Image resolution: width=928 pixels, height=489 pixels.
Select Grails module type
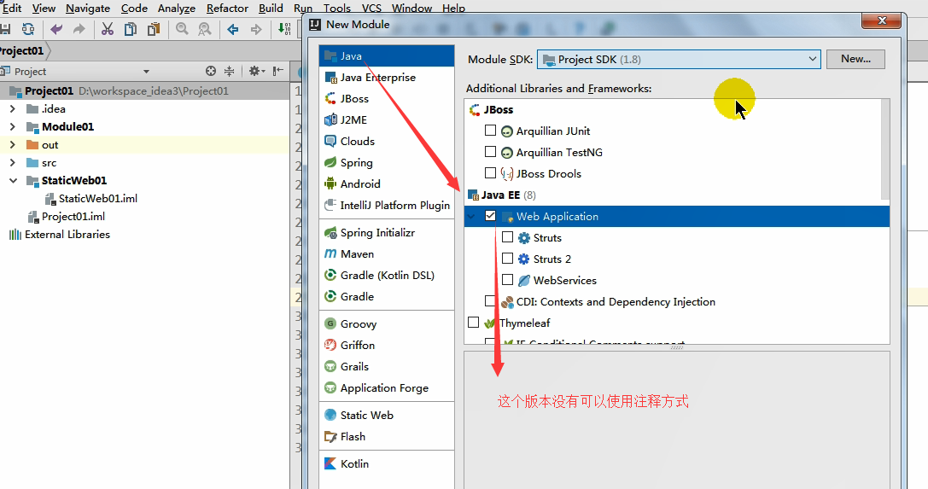tap(387, 367)
